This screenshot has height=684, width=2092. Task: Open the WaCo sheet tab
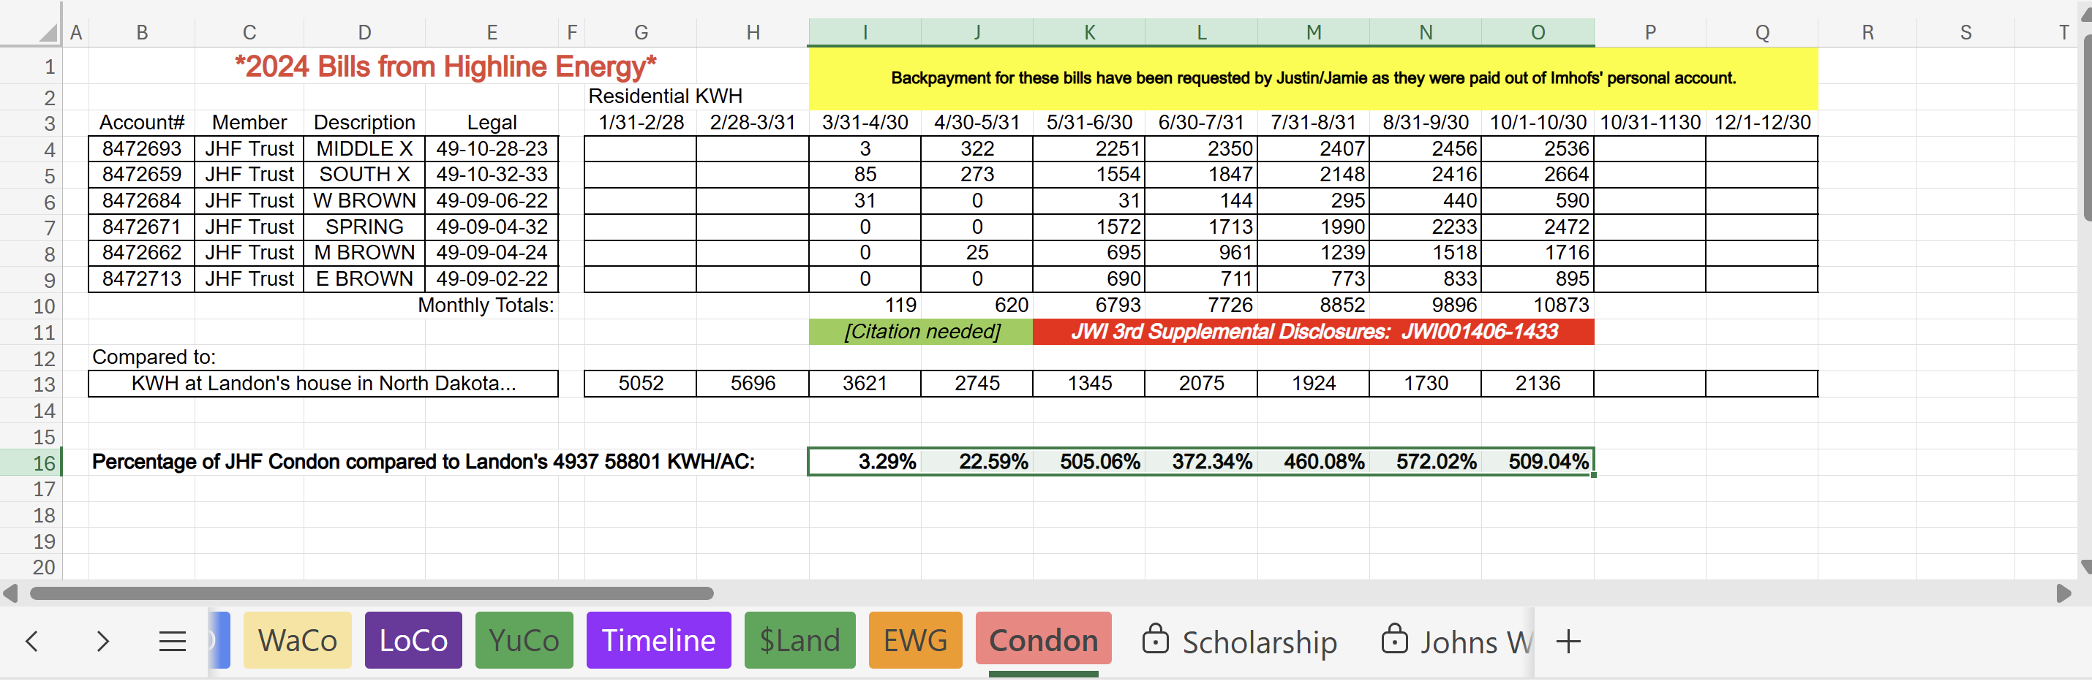point(297,640)
